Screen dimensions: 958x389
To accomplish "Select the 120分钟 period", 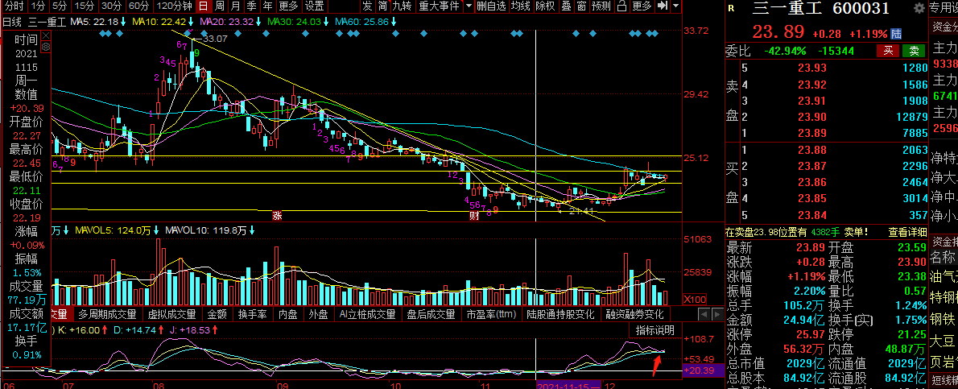I will (x=174, y=6).
